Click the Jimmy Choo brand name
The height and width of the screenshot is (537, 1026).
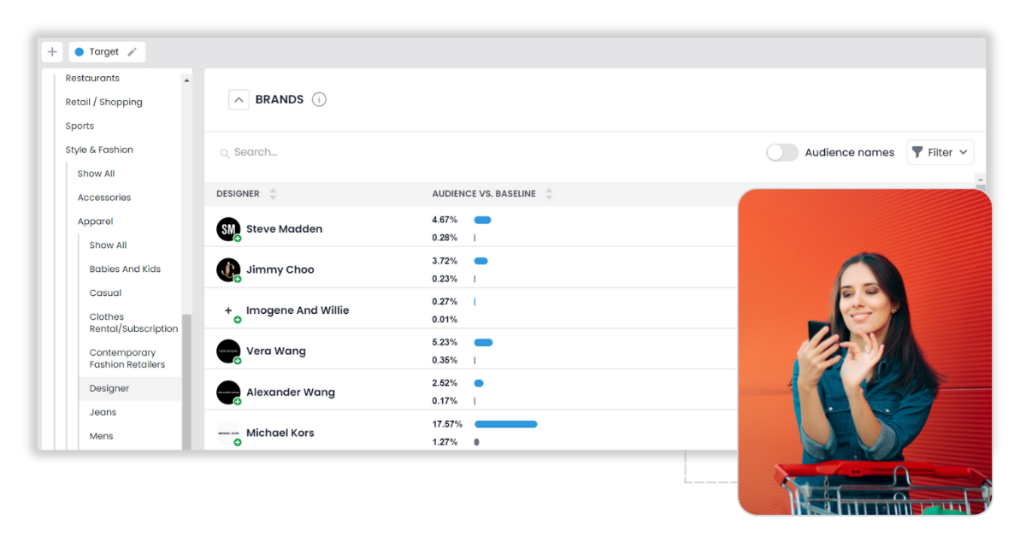click(x=280, y=269)
